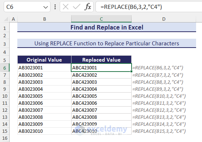Viewport: 202px width, 142px height.
Task: Select row 4 header
Action: pyautogui.click(x=5, y=52)
